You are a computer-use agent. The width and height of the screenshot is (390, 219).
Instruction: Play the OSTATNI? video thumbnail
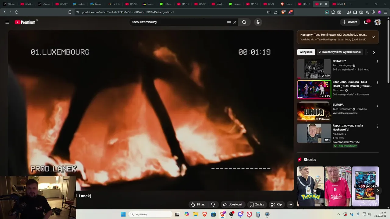pos(314,69)
